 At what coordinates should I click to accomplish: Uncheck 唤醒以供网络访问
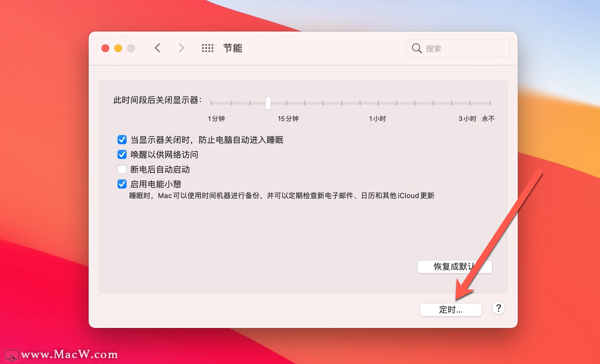[122, 154]
